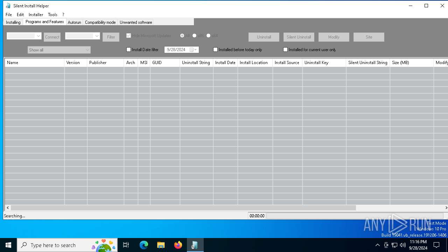The height and width of the screenshot is (252, 448).
Task: Open the Action Center notifications icon
Action: (x=436, y=245)
